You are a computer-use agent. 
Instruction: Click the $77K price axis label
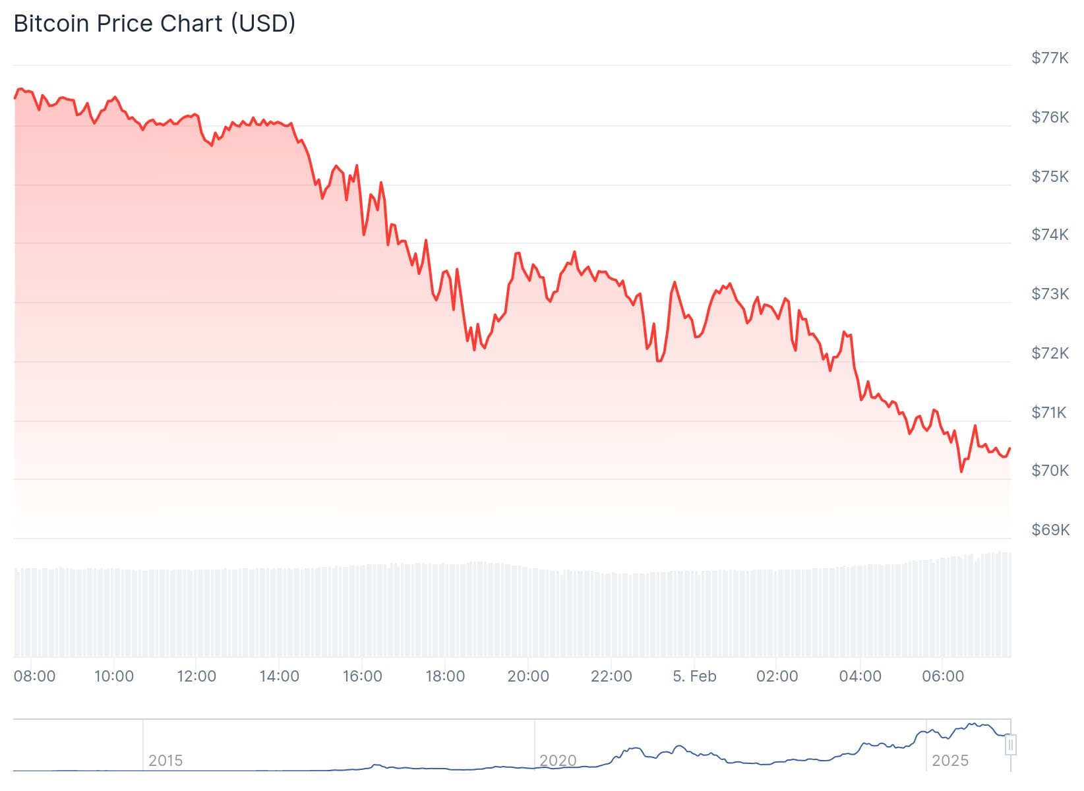pos(1050,58)
